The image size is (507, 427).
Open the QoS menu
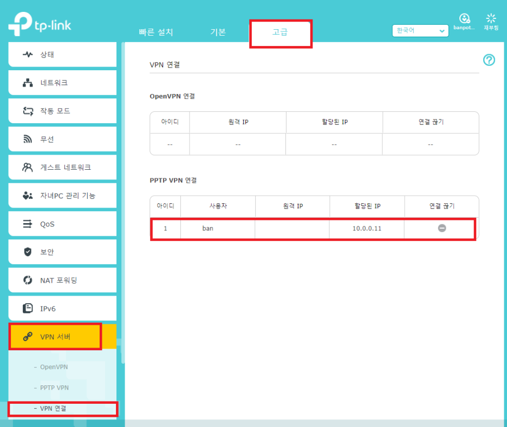tap(62, 224)
